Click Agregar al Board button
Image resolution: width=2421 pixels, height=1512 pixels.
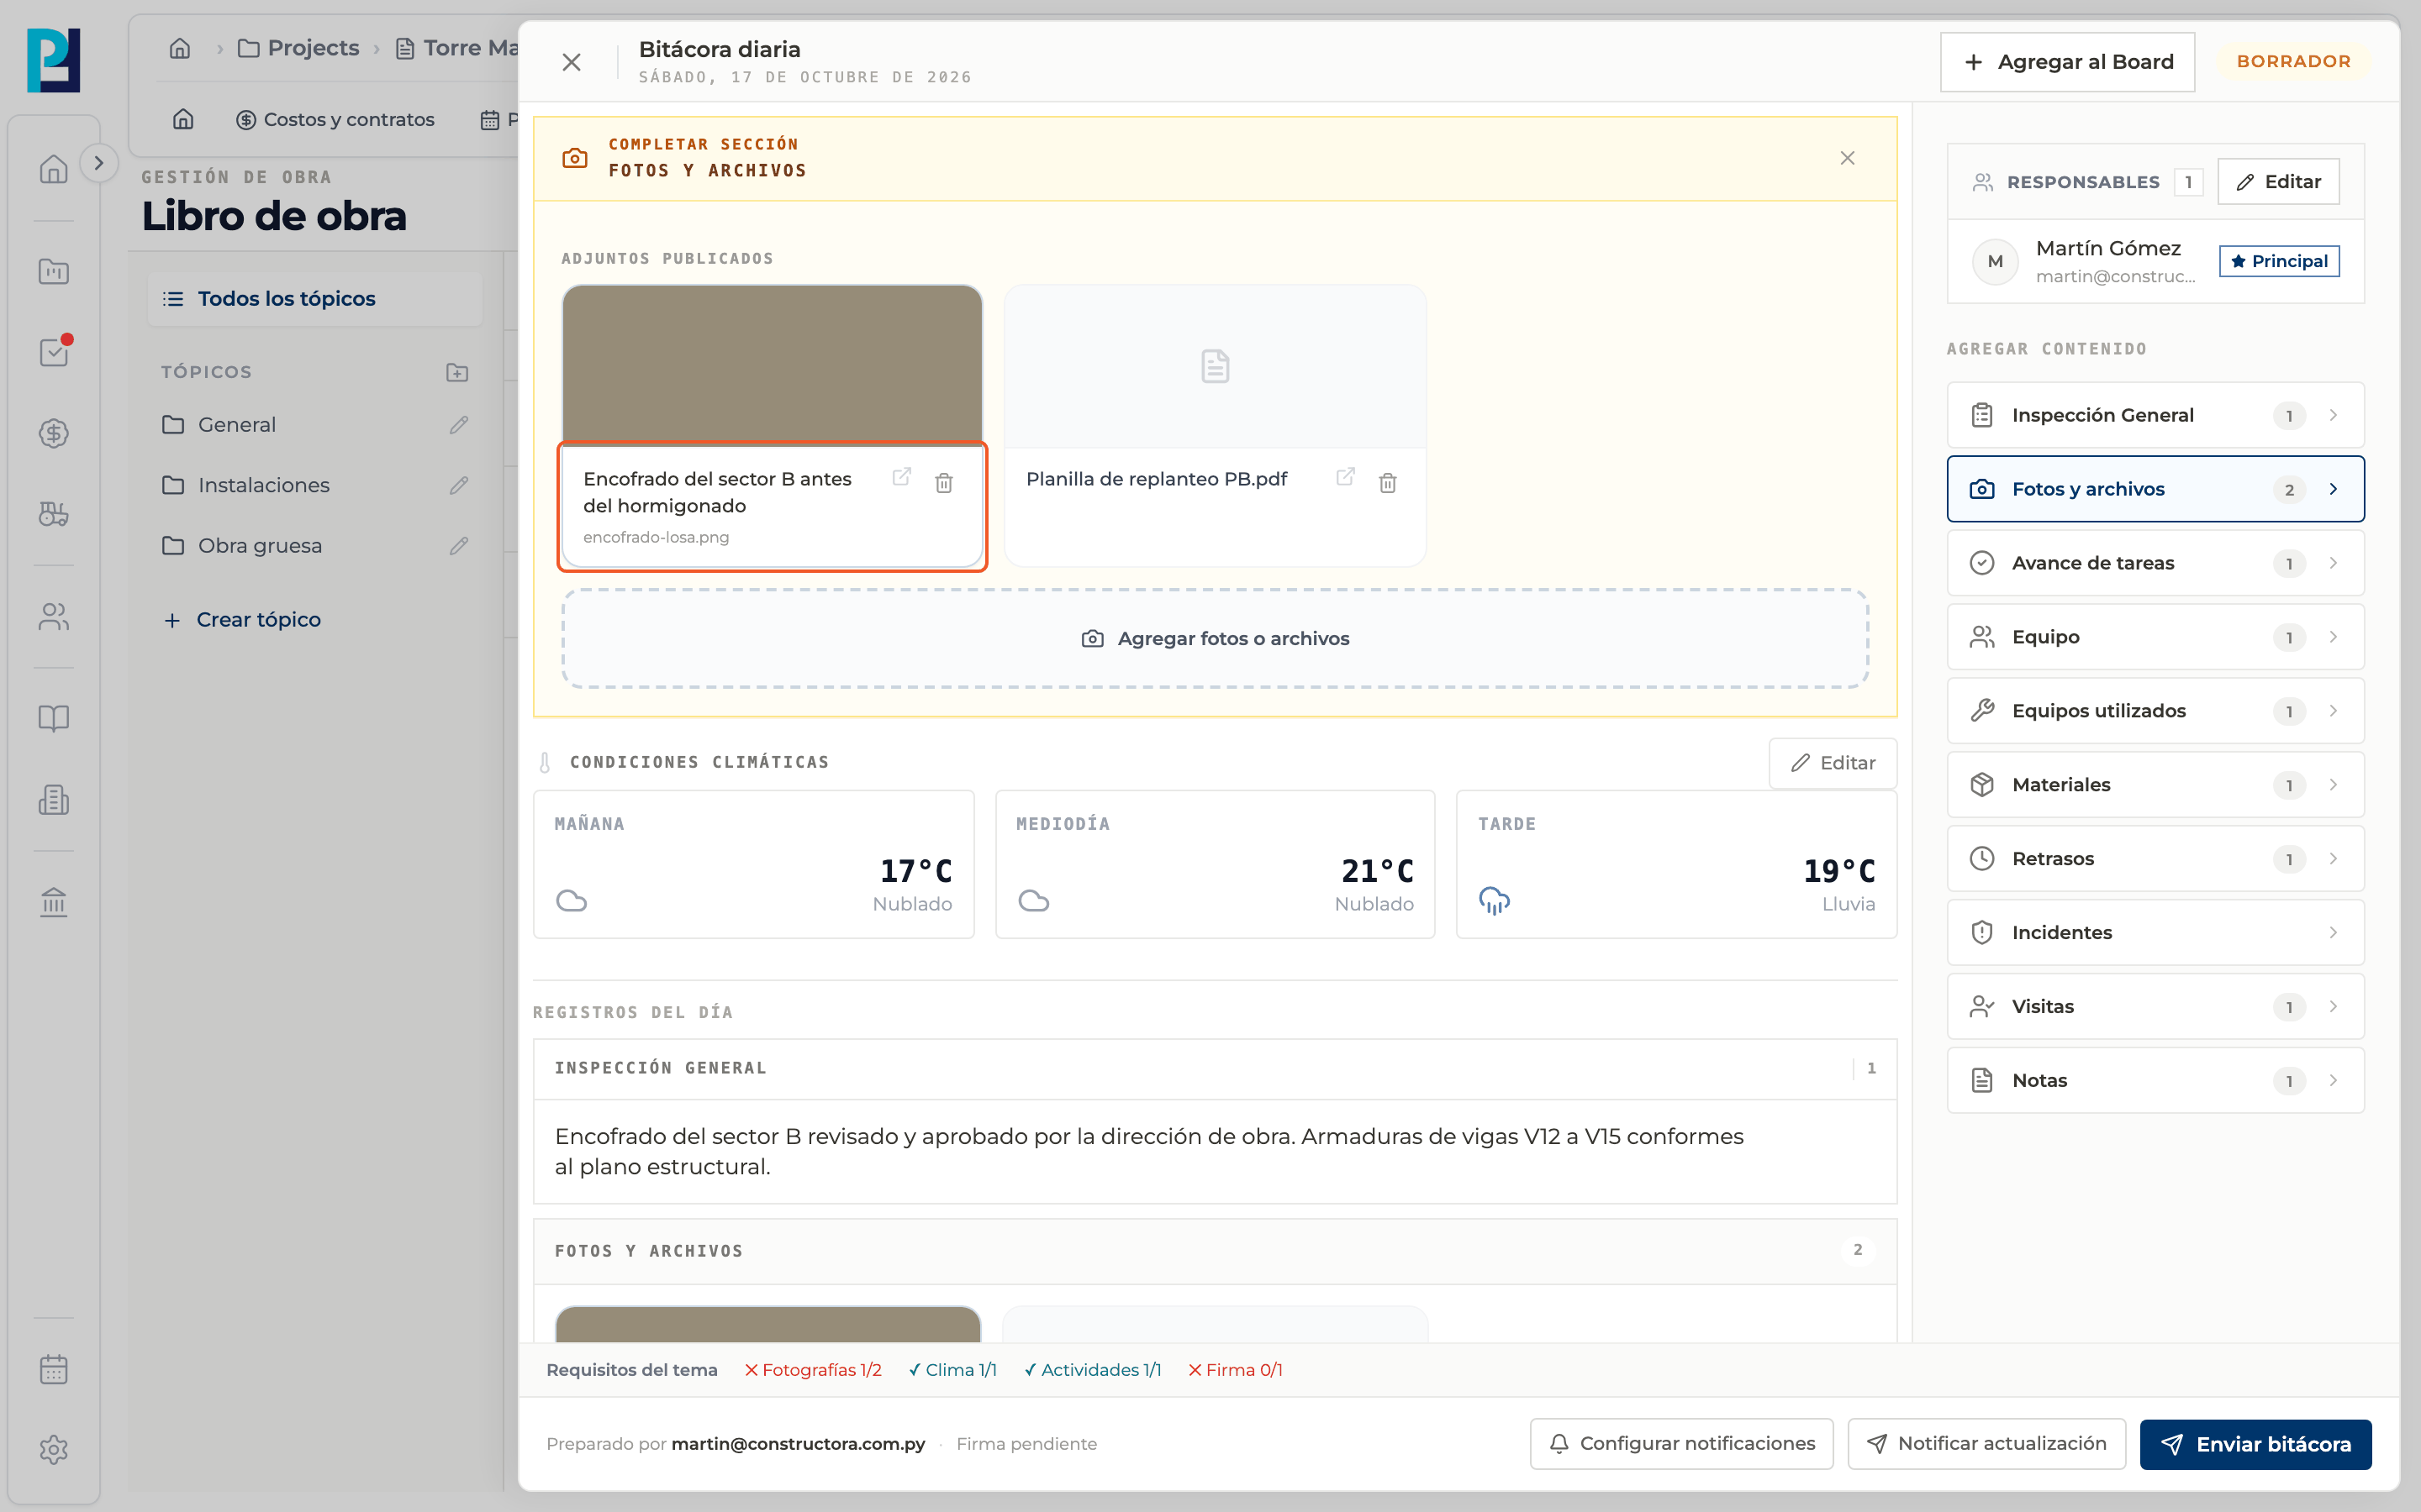[x=2068, y=62]
